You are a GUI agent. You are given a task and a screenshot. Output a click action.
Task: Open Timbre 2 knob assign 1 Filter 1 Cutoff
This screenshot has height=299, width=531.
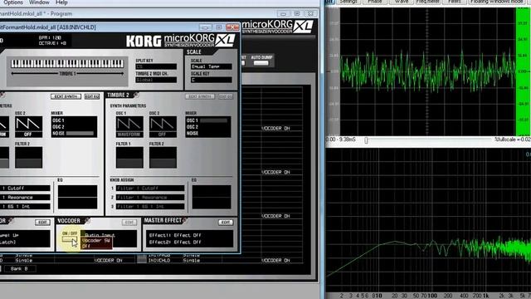tap(150, 189)
